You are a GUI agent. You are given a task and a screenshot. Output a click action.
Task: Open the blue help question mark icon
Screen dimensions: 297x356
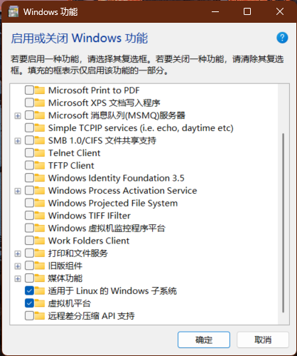pyautogui.click(x=282, y=38)
